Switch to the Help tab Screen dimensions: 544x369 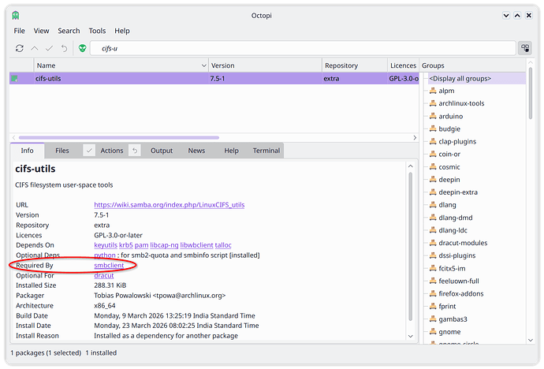231,151
